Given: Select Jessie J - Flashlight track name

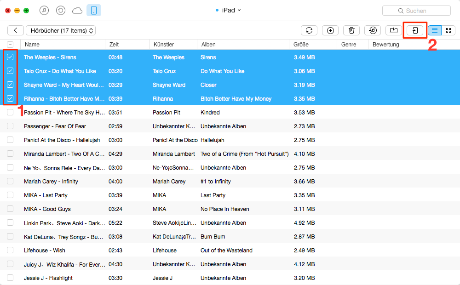Looking at the screenshot, I should (x=48, y=278).
